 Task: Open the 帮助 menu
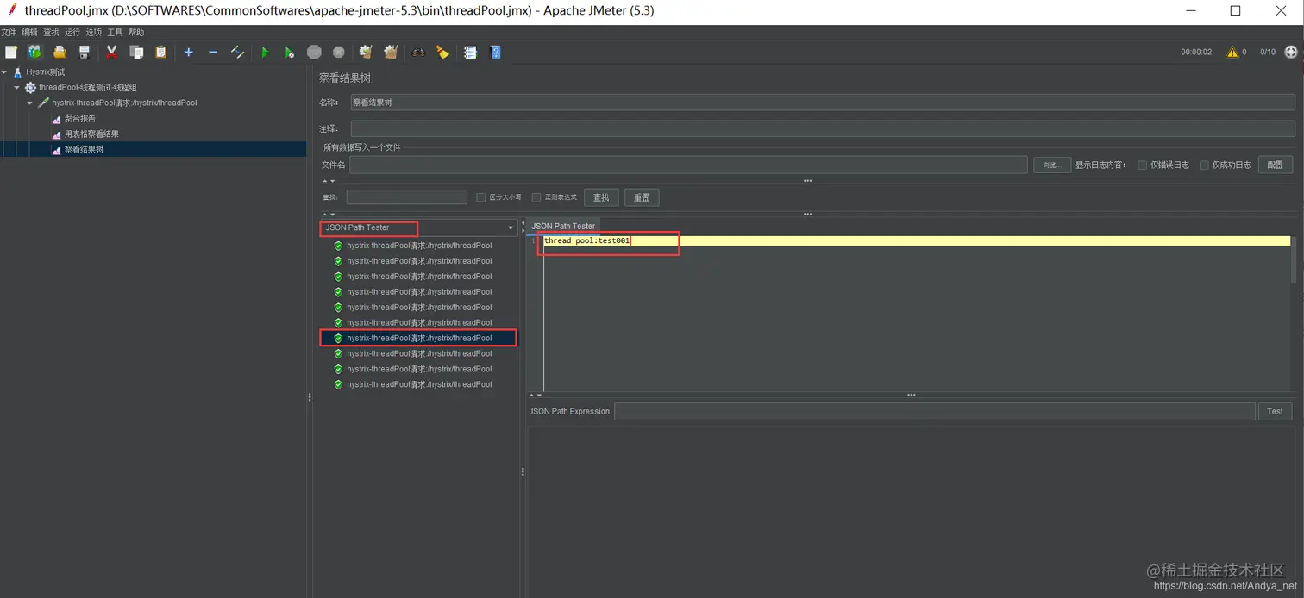point(136,33)
